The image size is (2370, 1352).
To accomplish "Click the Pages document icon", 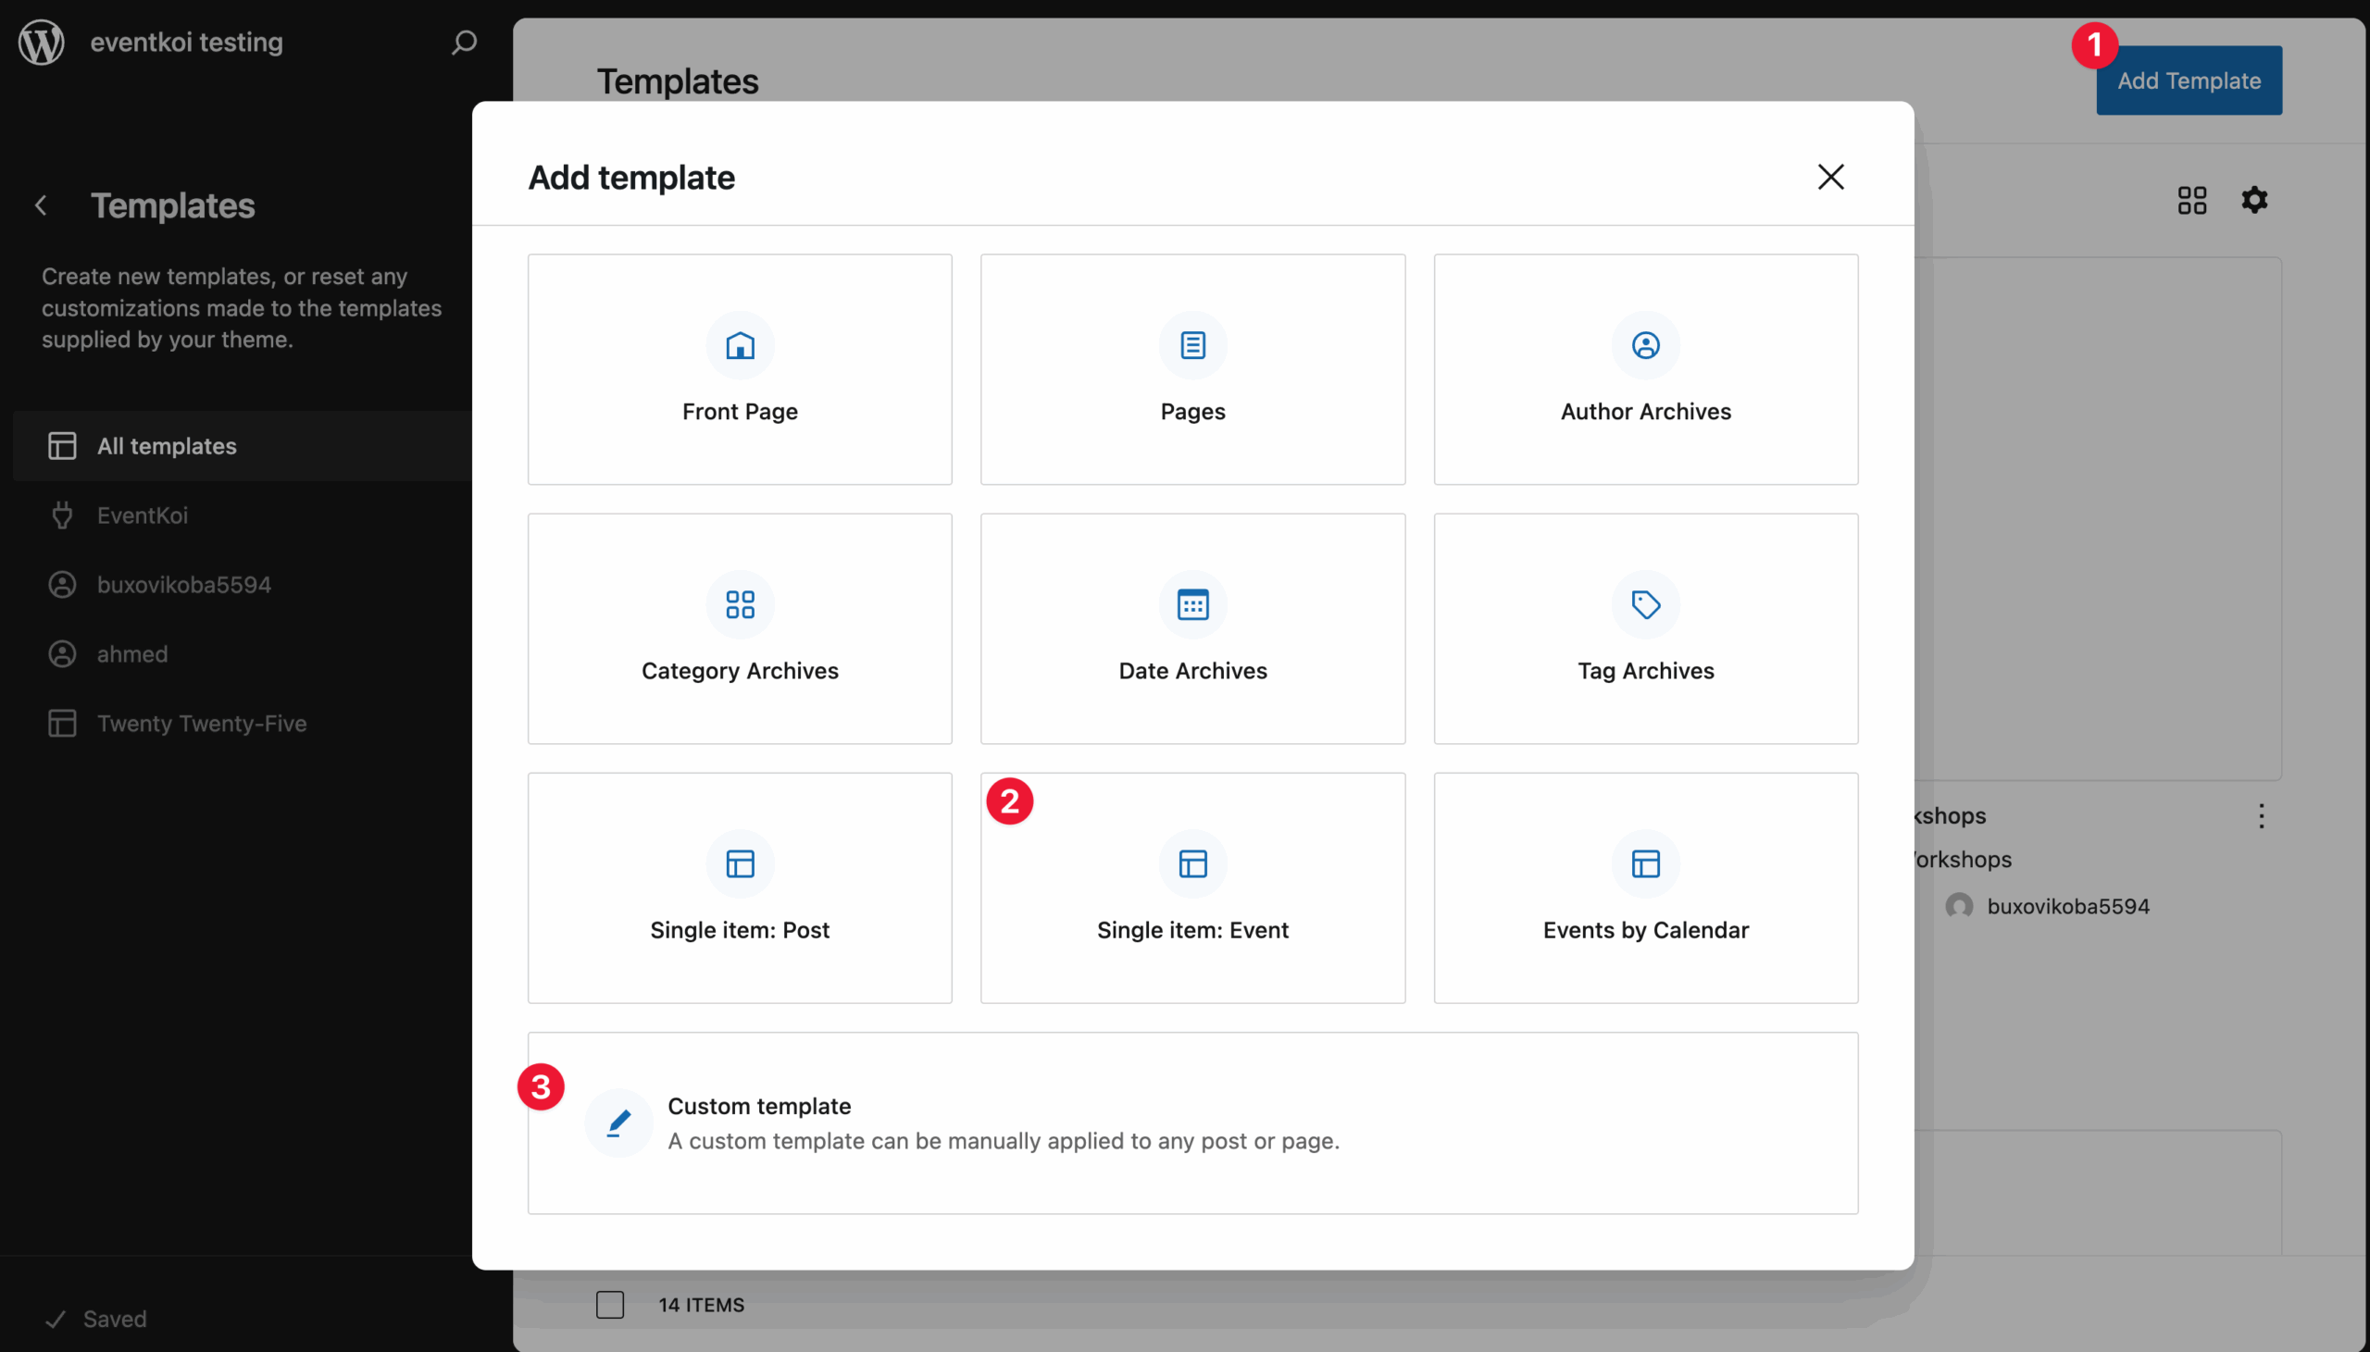I will coord(1192,345).
